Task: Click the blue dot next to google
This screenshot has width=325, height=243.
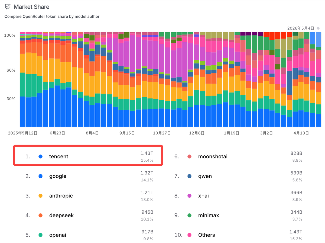Action: (41, 176)
